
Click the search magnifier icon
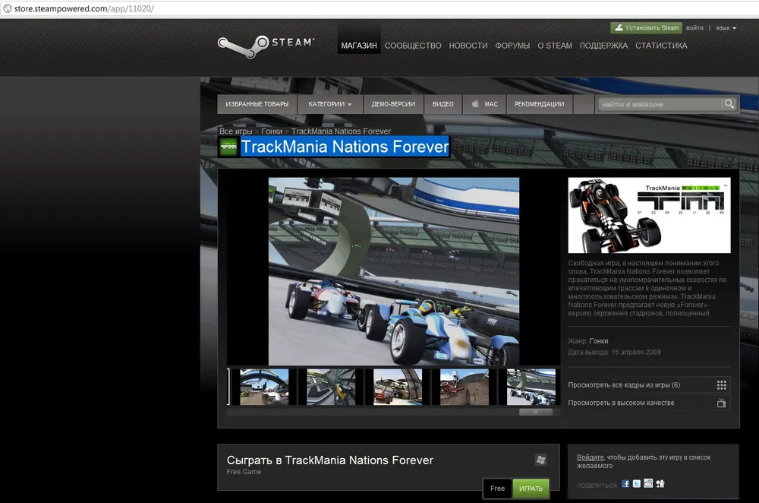pyautogui.click(x=729, y=104)
